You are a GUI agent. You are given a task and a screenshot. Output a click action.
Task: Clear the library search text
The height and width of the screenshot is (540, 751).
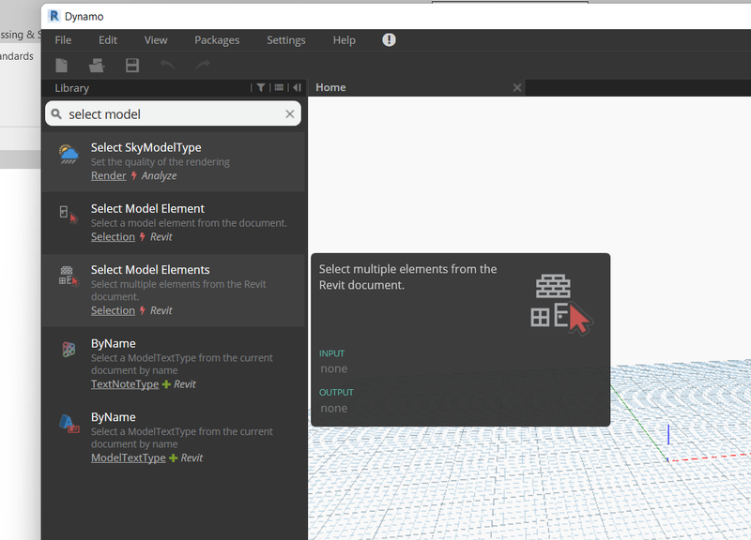pos(290,113)
